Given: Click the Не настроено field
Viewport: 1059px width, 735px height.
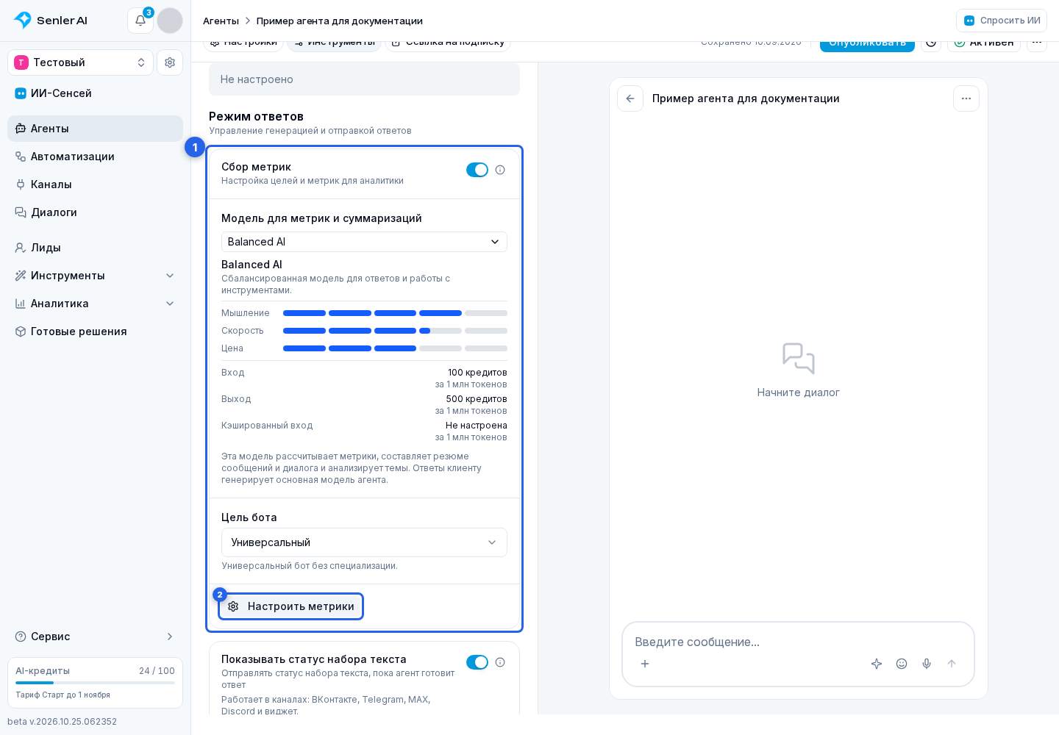Looking at the screenshot, I should (364, 79).
